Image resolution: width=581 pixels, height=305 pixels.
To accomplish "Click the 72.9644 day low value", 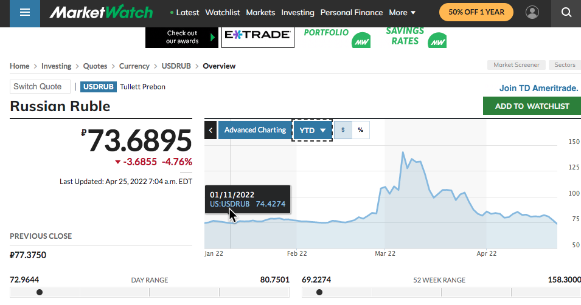I will click(x=24, y=280).
